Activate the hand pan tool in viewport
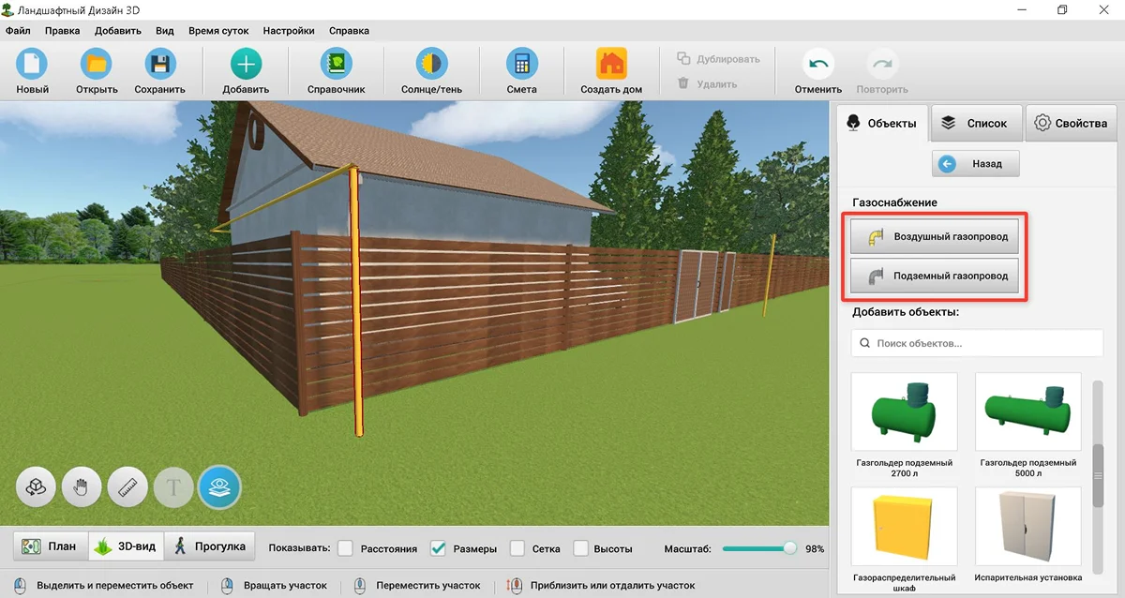The width and height of the screenshot is (1125, 598). coord(82,487)
